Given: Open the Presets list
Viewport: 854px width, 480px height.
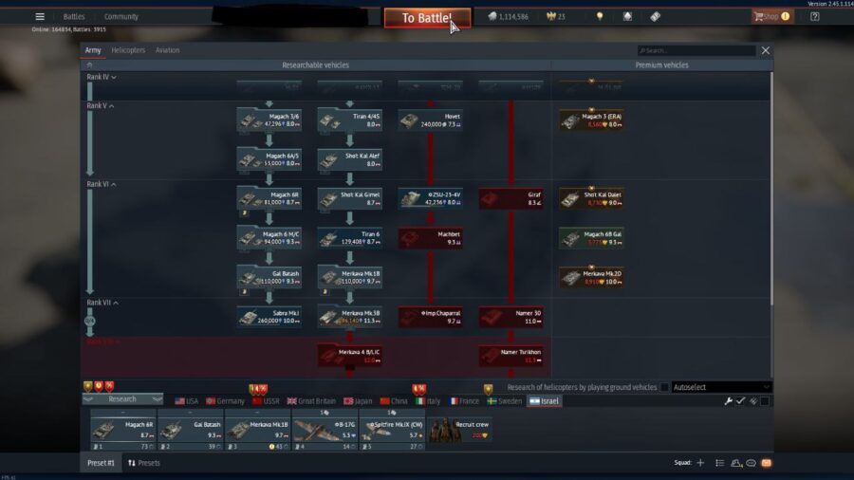Looking at the screenshot, I should coord(144,463).
